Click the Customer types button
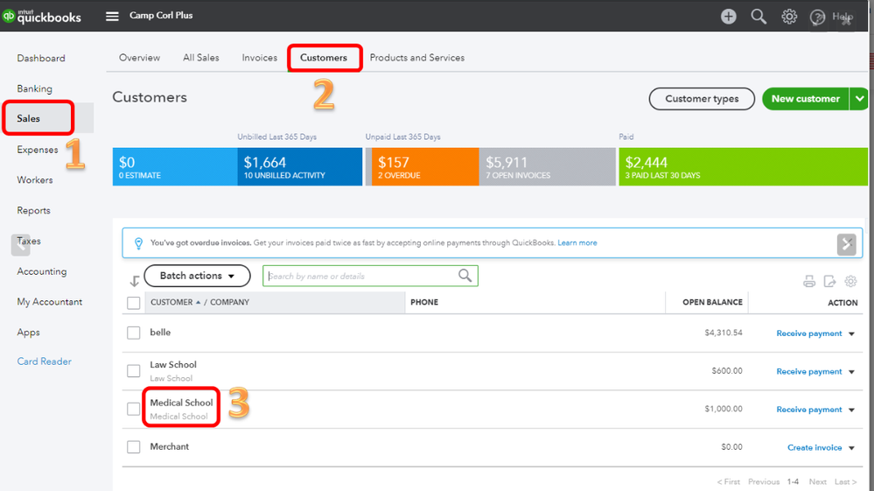Viewport: 874px width, 491px height. [x=702, y=99]
